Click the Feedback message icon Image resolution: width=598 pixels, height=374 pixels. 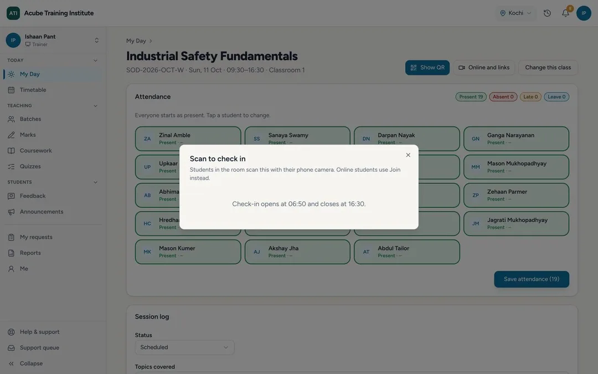coord(12,196)
